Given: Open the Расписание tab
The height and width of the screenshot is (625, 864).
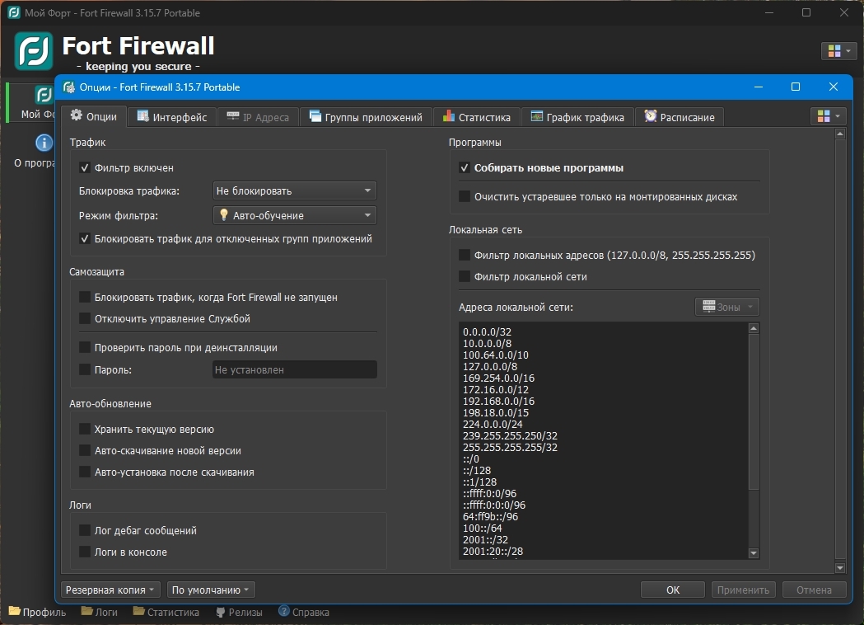Looking at the screenshot, I should click(x=680, y=117).
